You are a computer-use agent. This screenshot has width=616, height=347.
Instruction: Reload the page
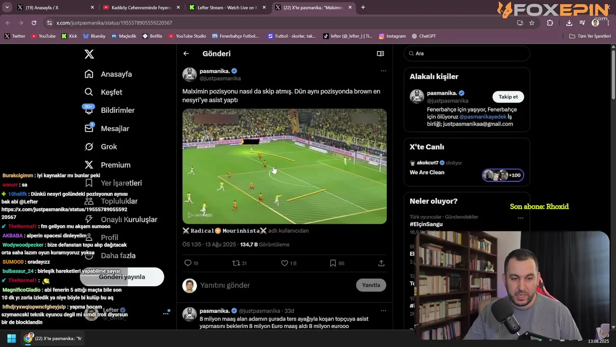[x=34, y=23]
